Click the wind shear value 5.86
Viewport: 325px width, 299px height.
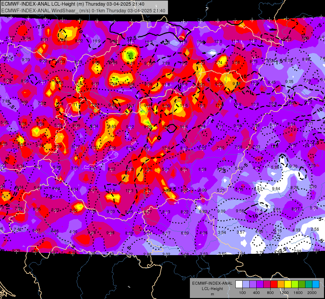pos(275,167)
